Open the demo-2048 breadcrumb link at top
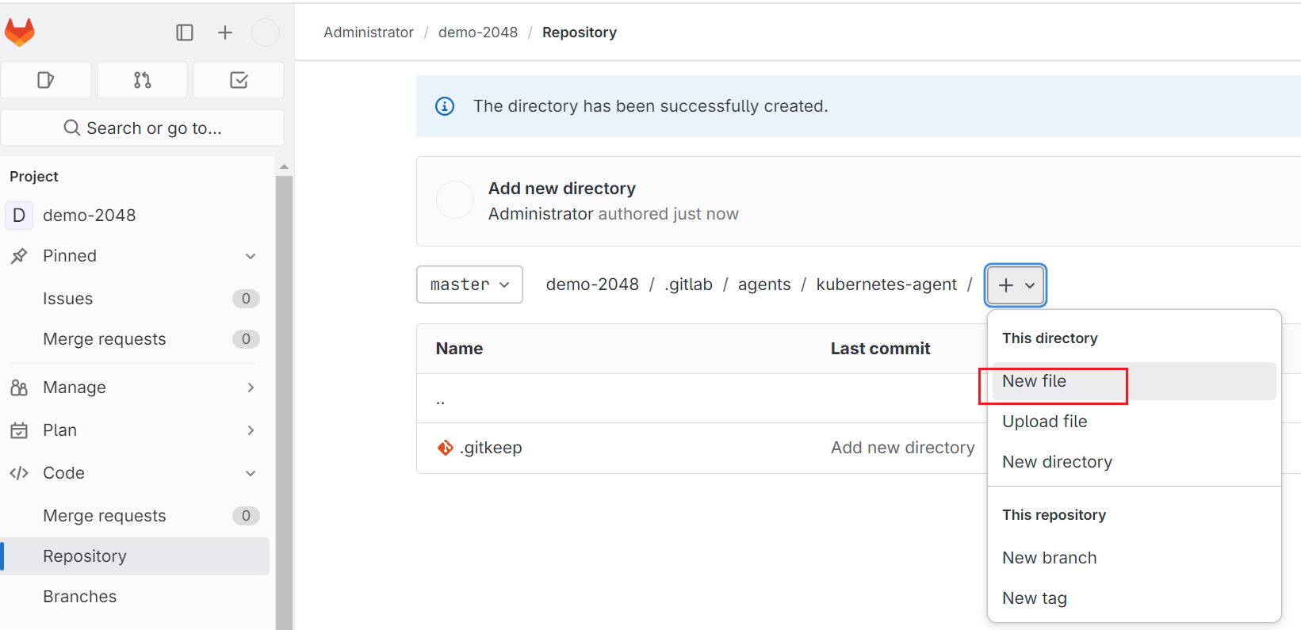 (478, 32)
